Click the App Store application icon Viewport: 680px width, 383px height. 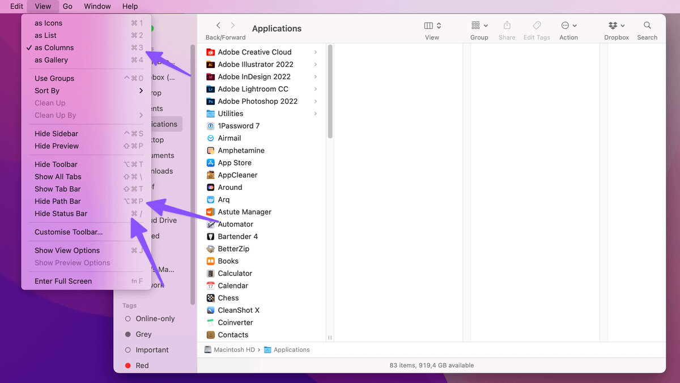coord(211,163)
